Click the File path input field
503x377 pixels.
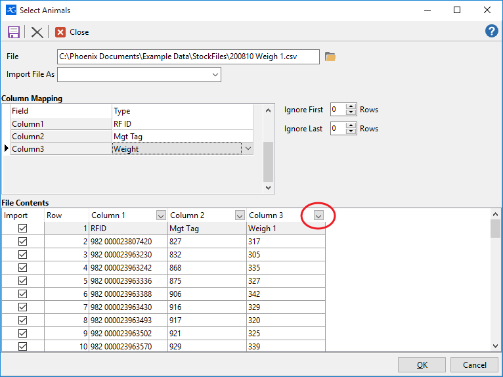click(x=188, y=56)
